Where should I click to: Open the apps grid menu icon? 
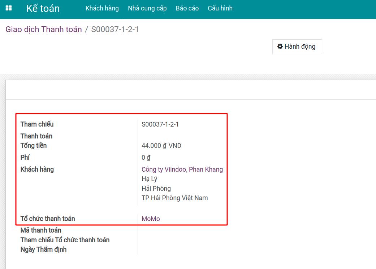click(9, 8)
